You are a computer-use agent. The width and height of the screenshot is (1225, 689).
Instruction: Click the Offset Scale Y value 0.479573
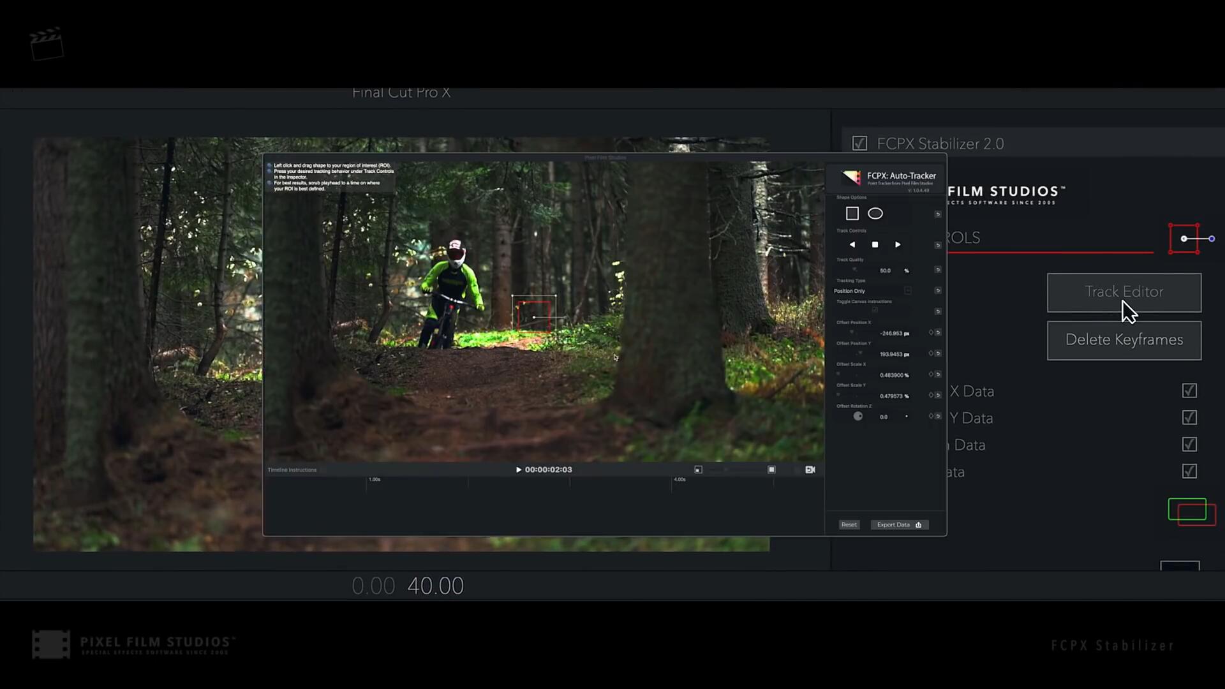(x=891, y=396)
